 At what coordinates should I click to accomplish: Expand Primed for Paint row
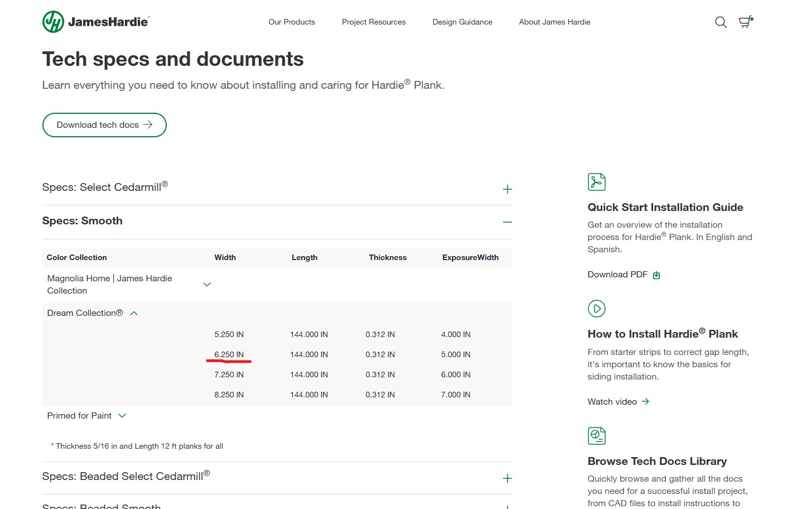click(122, 416)
